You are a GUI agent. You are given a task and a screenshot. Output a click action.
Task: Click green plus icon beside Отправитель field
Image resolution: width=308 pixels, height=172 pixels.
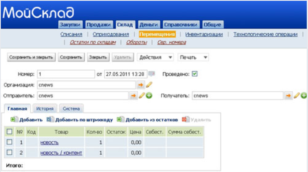(x=149, y=96)
